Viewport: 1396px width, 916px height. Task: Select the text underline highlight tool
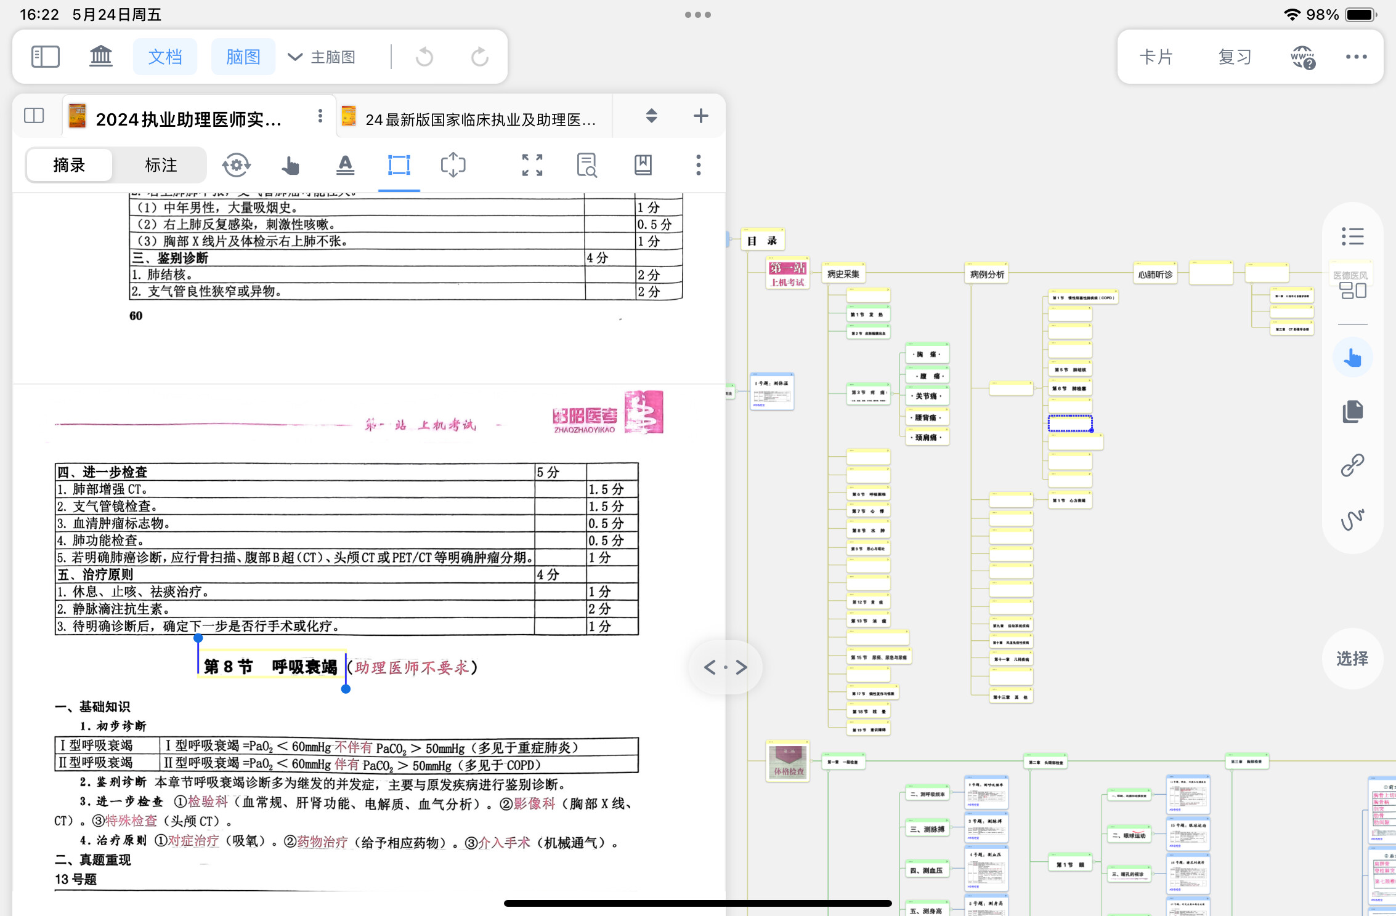[346, 165]
